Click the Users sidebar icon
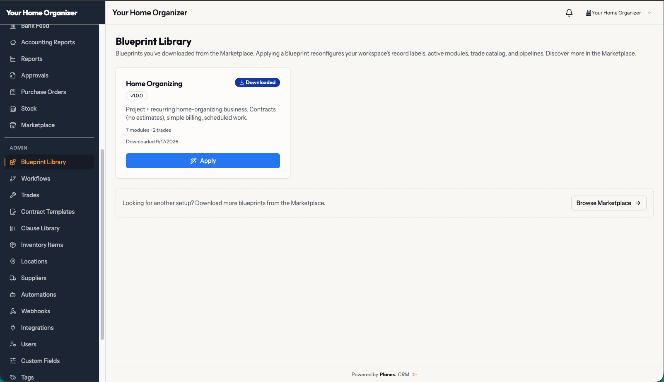Image resolution: width=664 pixels, height=382 pixels. tap(13, 344)
